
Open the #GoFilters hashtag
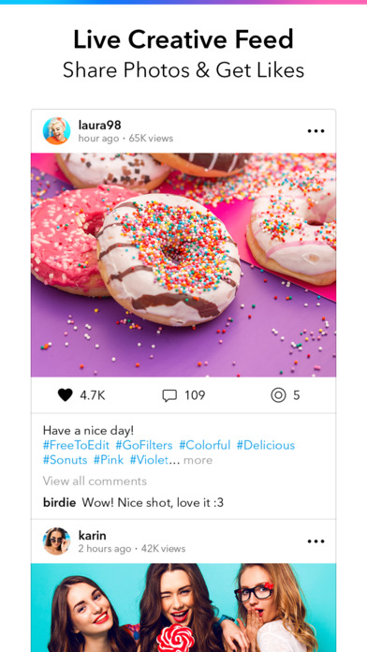144,445
